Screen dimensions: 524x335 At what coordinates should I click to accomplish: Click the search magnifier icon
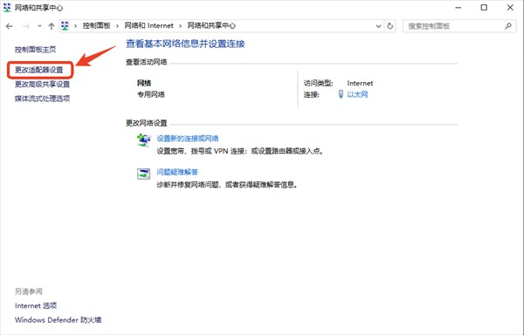click(x=508, y=26)
